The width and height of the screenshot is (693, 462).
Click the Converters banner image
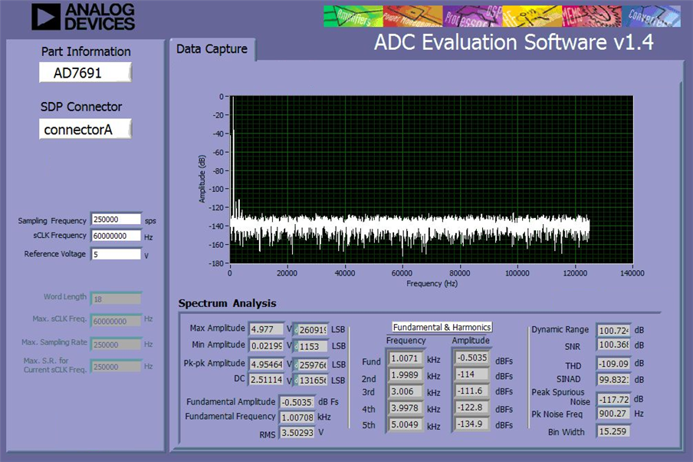[x=652, y=16]
